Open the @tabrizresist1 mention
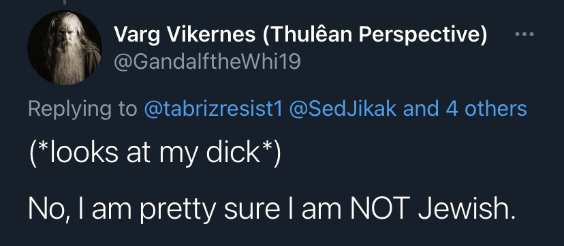Viewport: 564px width, 246px height. (214, 109)
